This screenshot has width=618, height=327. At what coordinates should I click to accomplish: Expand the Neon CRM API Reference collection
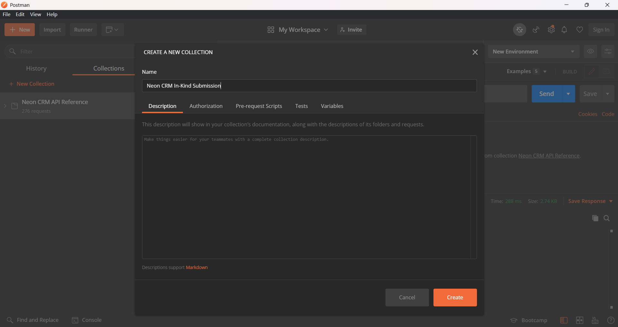(5, 106)
